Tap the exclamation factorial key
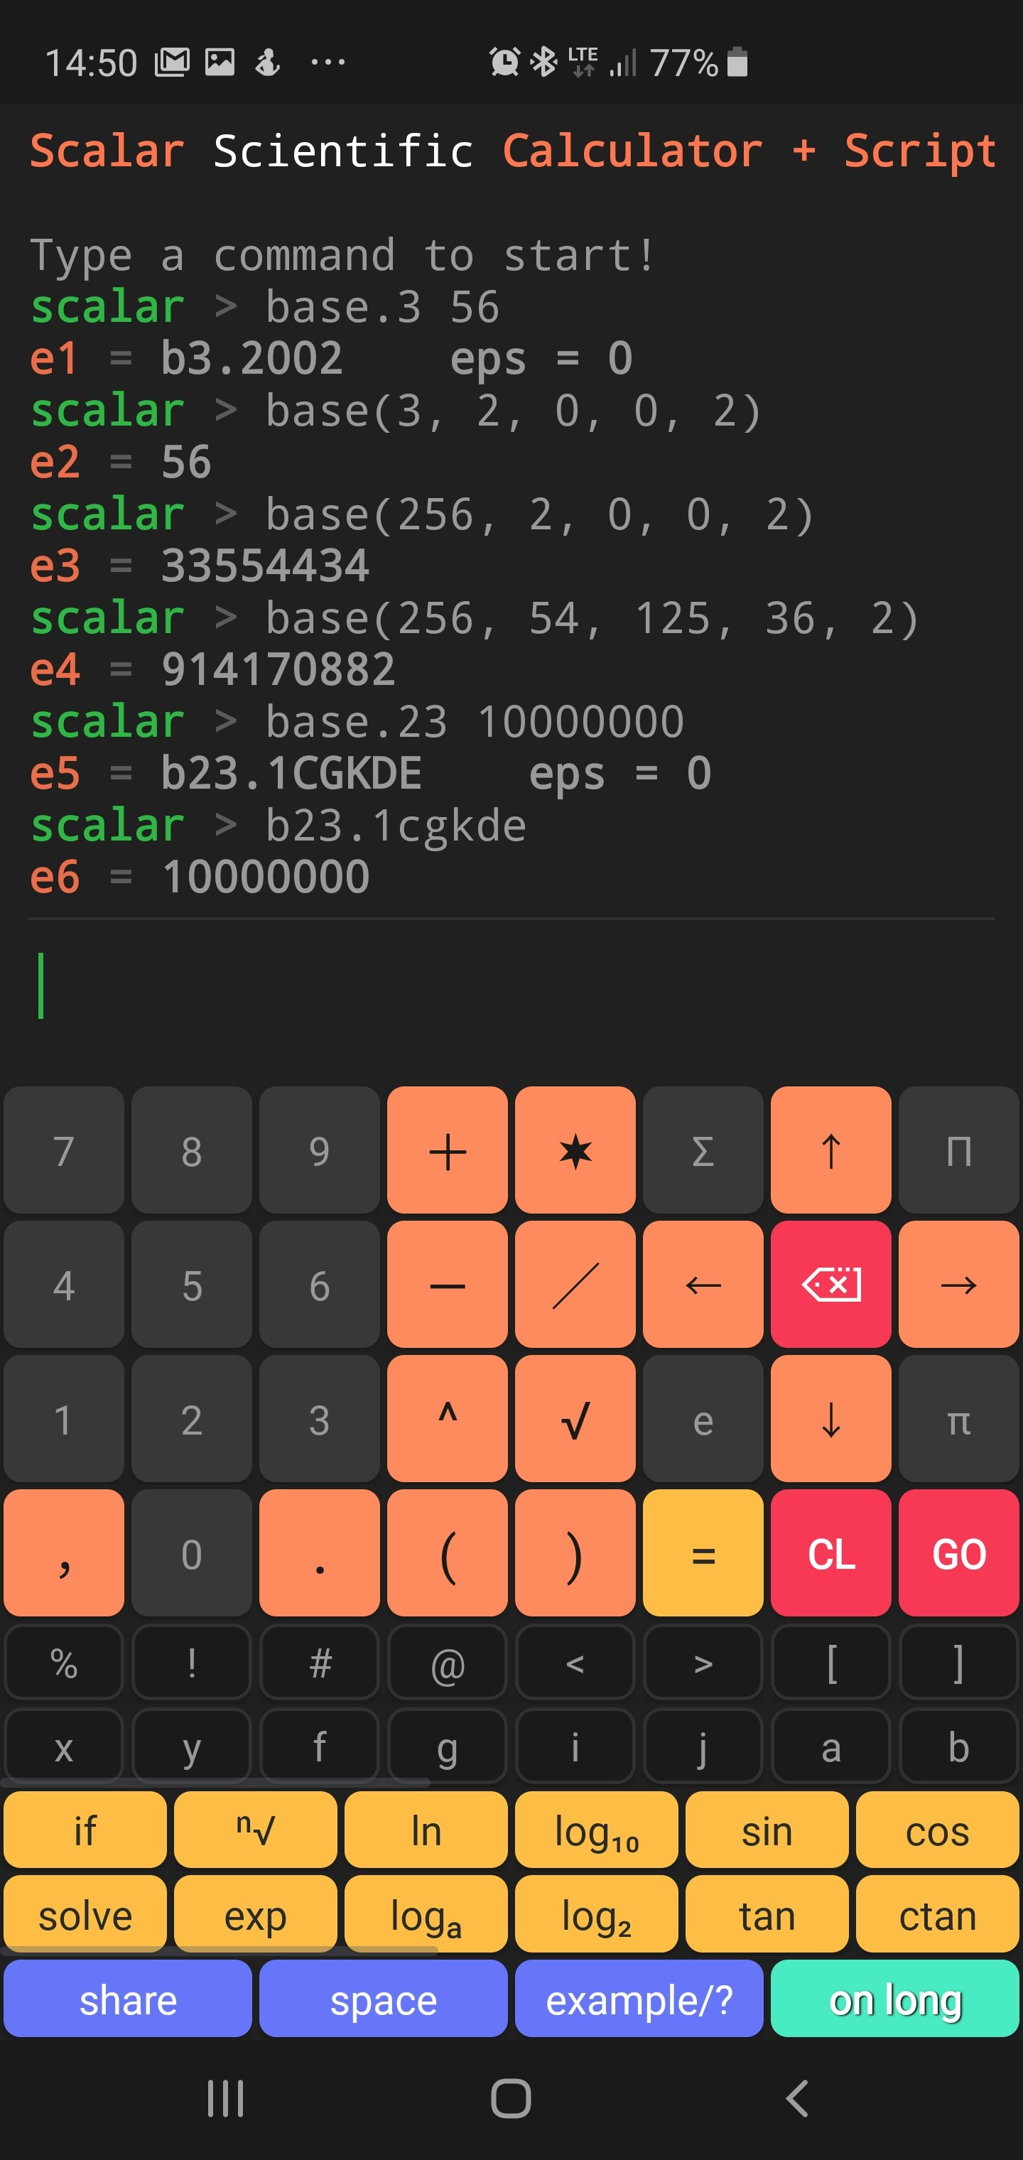1023x2160 pixels. (191, 1662)
